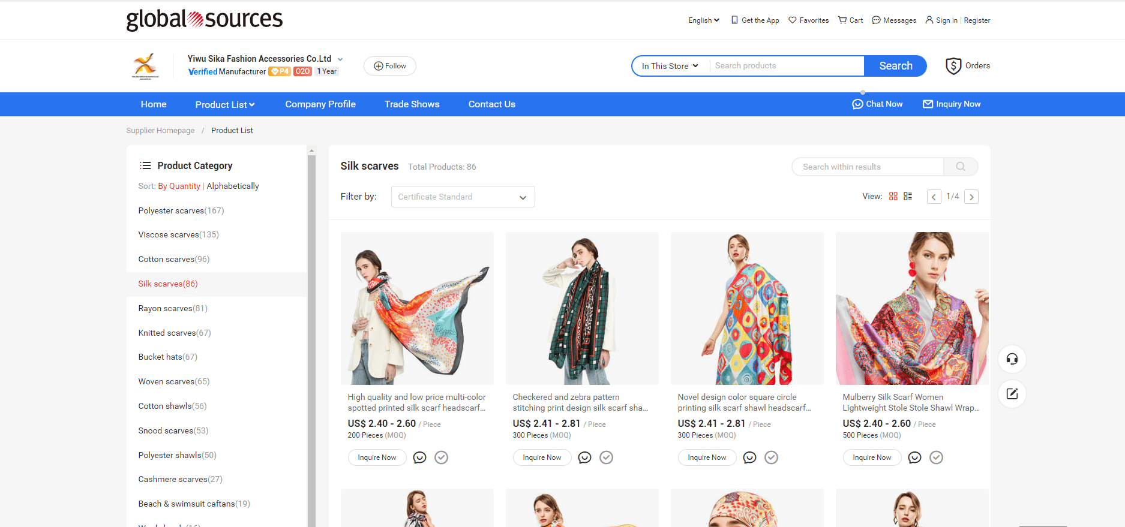Switch to list view
This screenshot has height=527, width=1125.
[908, 196]
